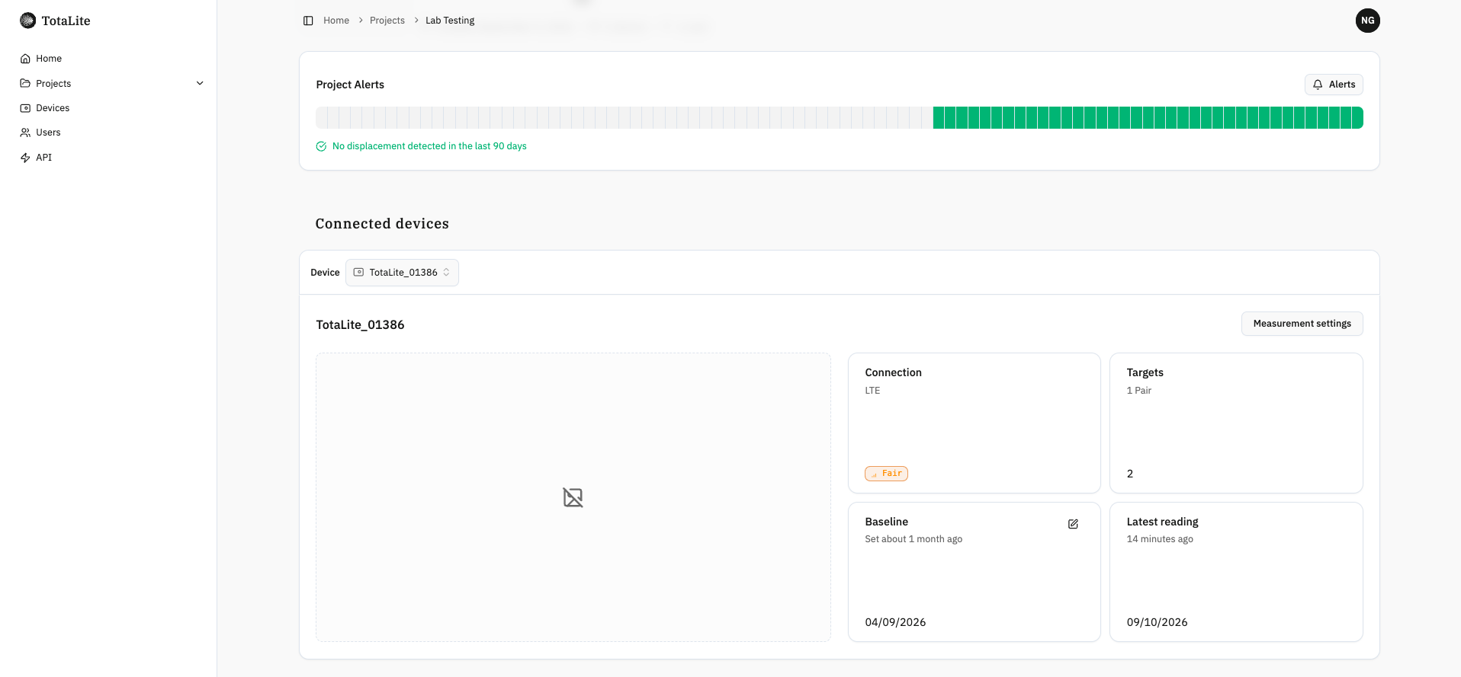1461x677 pixels.
Task: Click baseline date 04/09/2026
Action: click(x=895, y=622)
